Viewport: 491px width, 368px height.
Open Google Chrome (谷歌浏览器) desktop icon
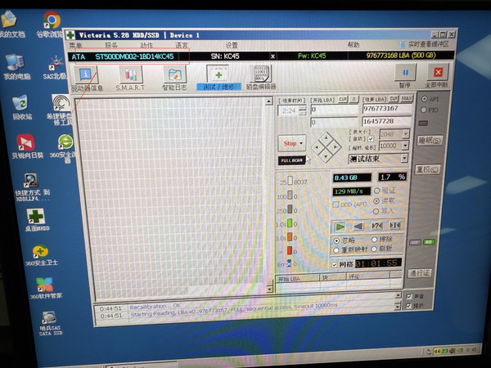pos(52,20)
